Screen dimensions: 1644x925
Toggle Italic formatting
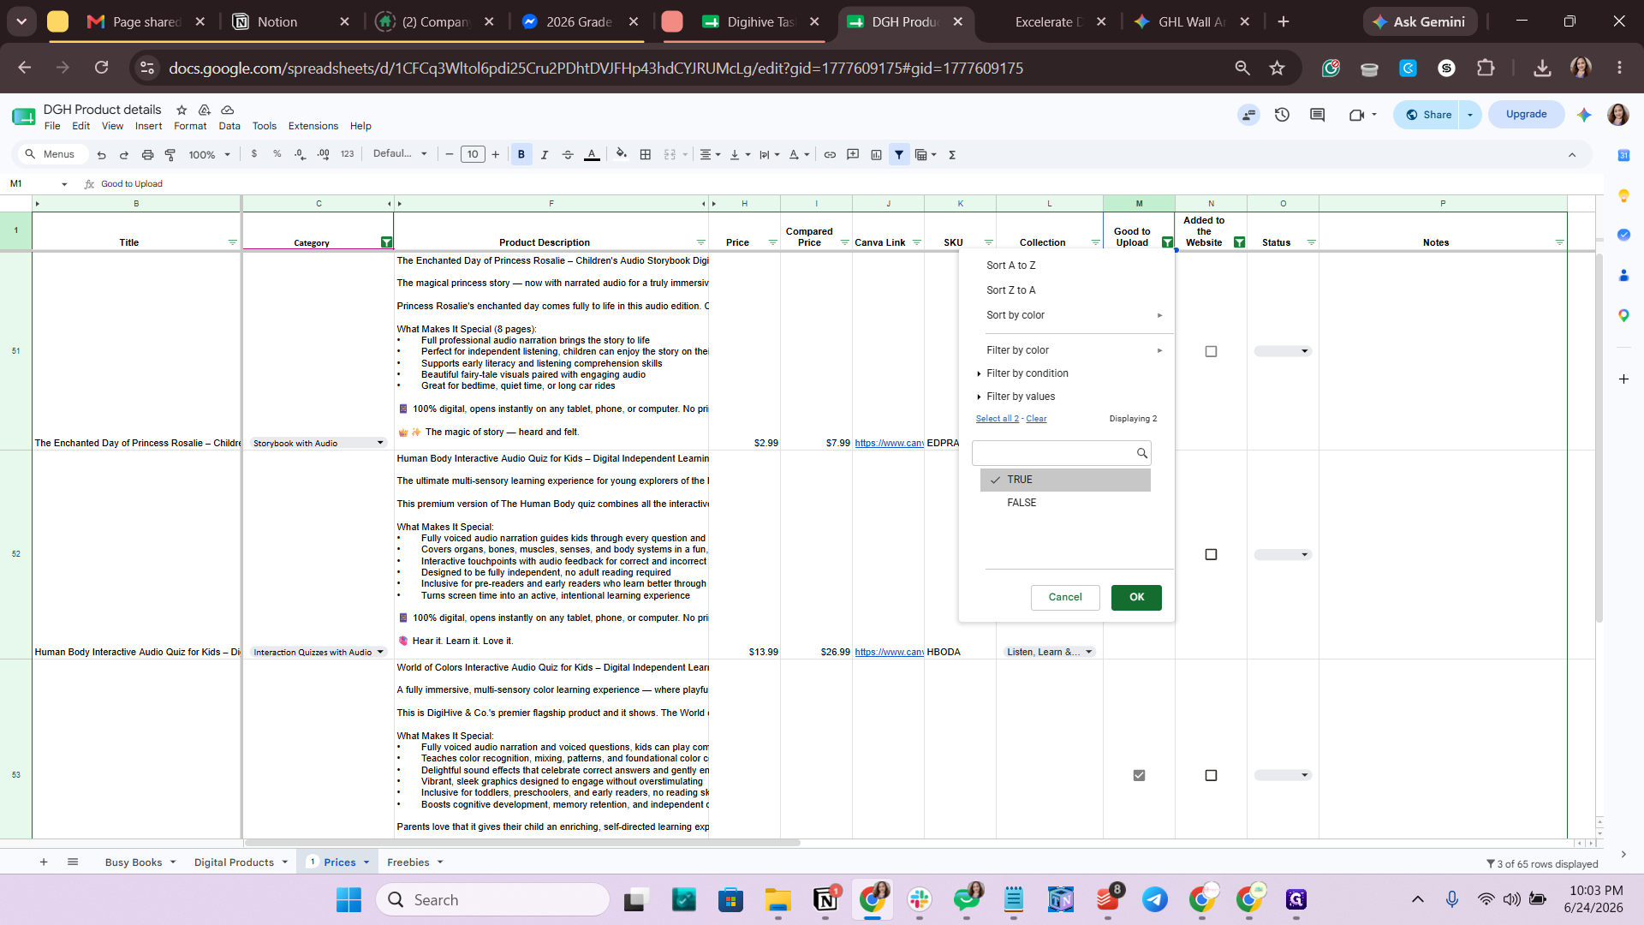pyautogui.click(x=545, y=155)
